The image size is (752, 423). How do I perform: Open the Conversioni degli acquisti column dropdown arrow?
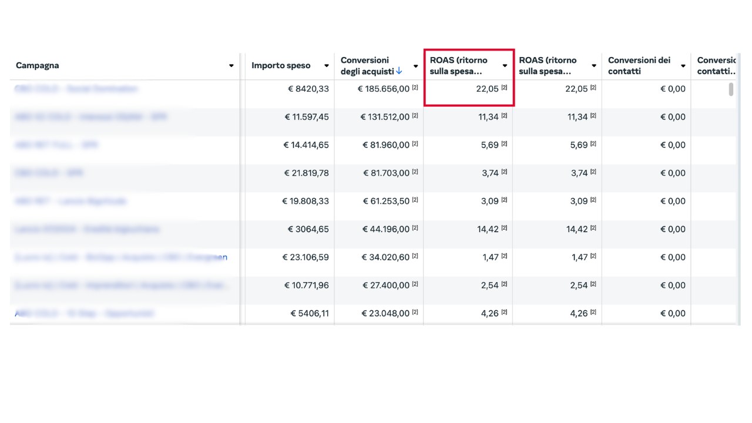tap(415, 66)
